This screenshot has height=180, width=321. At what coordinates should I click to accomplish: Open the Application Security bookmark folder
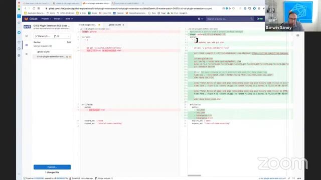[x=35, y=13]
